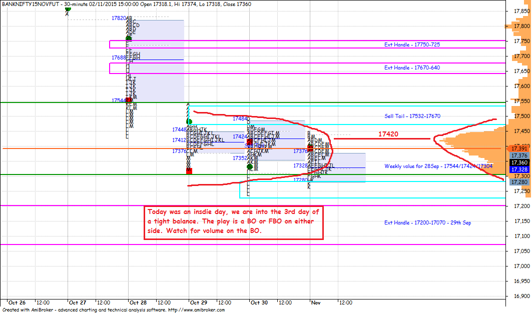Select the 'Ext Handle - 17670-640' label
532x313 pixels.
click(412, 67)
